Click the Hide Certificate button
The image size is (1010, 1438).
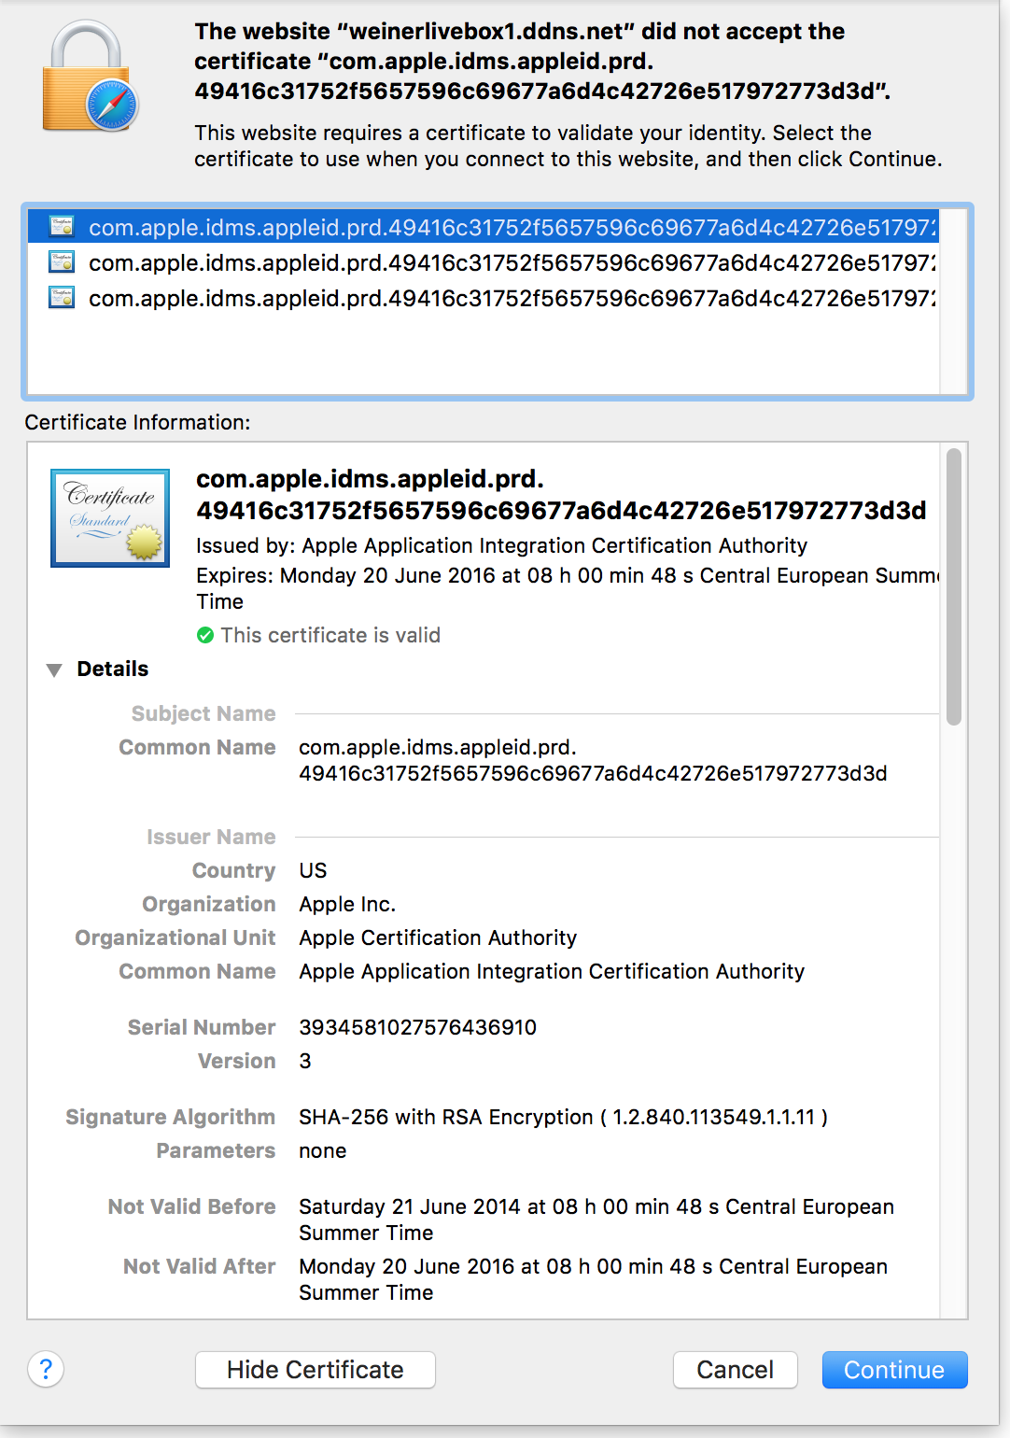[316, 1370]
